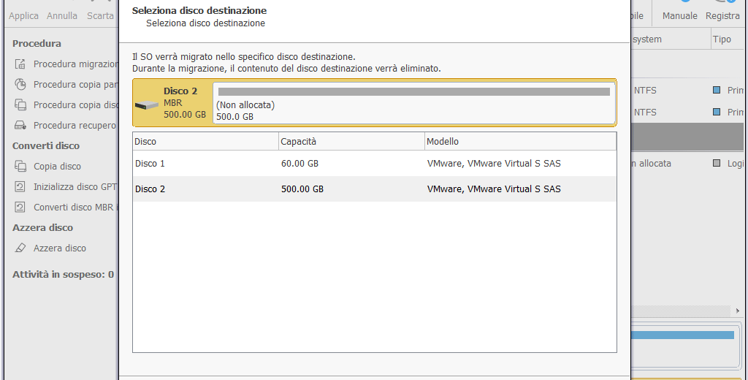Viewport: 748px width, 380px height.
Task: Click the Procedura migrazione wizard icon
Action: tap(20, 64)
